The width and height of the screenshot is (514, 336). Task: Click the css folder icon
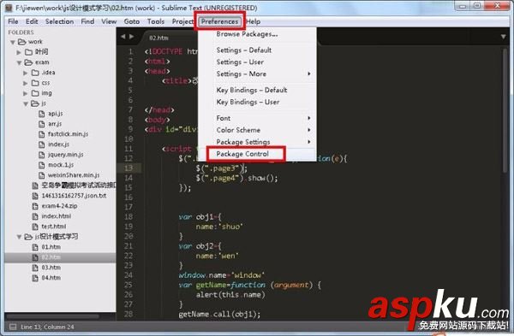tap(35, 83)
